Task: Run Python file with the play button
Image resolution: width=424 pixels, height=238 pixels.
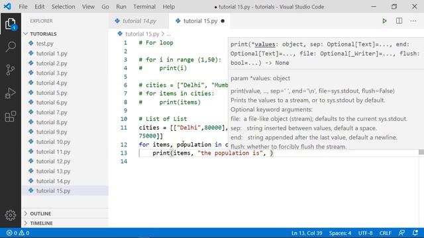Action: [384, 20]
